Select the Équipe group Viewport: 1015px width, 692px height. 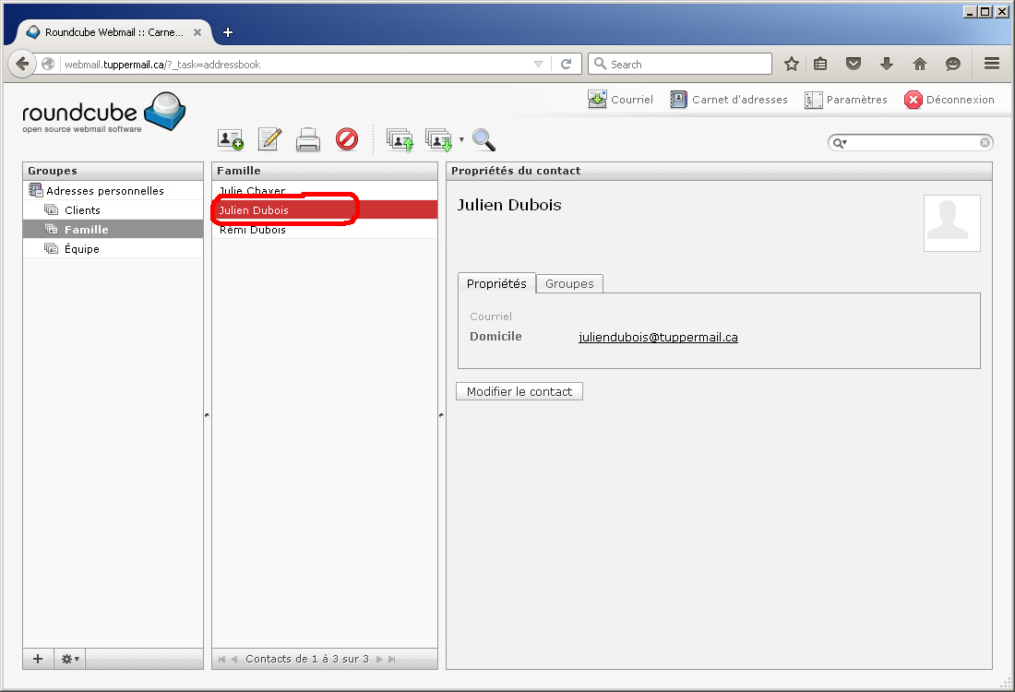(82, 249)
